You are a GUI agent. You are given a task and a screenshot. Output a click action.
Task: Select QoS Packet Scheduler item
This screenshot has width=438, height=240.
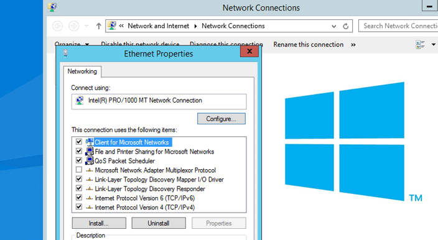coord(124,161)
